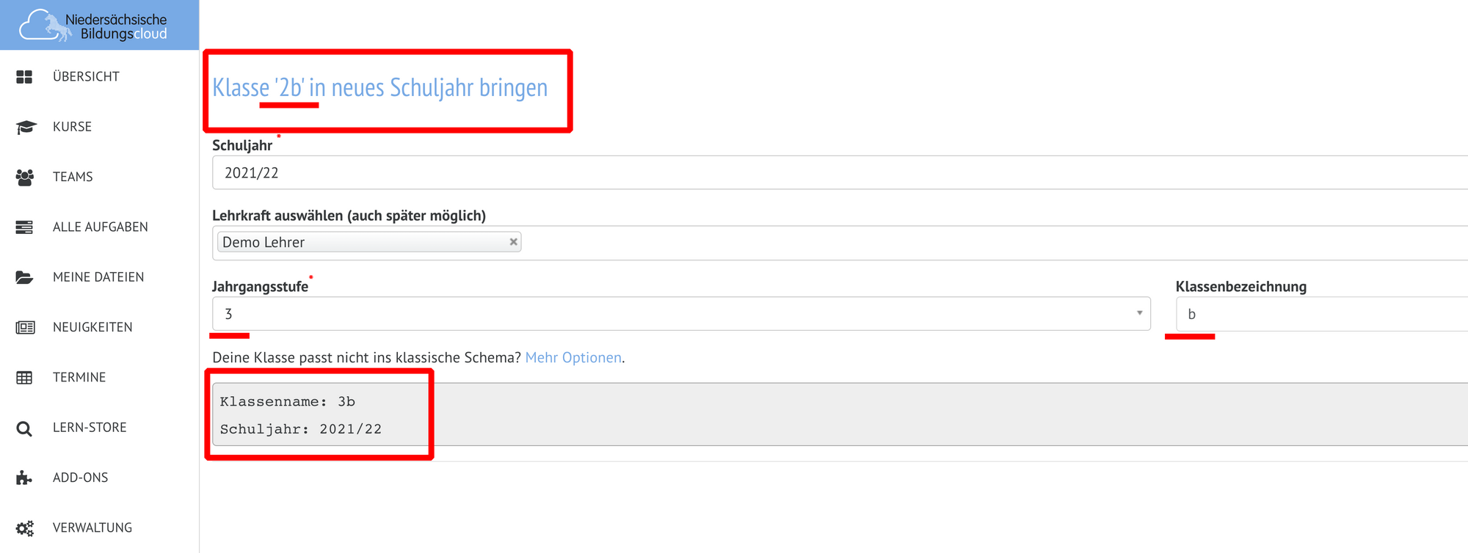
Task: Open the Jahrgangsstufe dropdown arrow
Action: pyautogui.click(x=1139, y=313)
